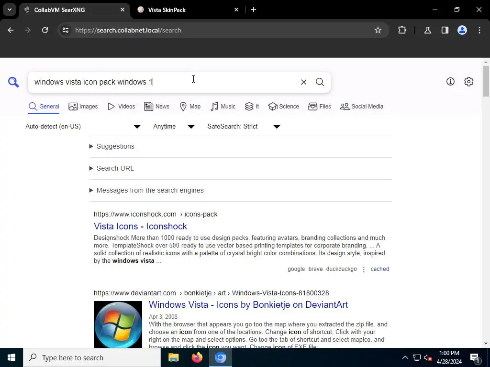Open site information icon in address bar
The height and width of the screenshot is (367, 490).
coord(65,30)
